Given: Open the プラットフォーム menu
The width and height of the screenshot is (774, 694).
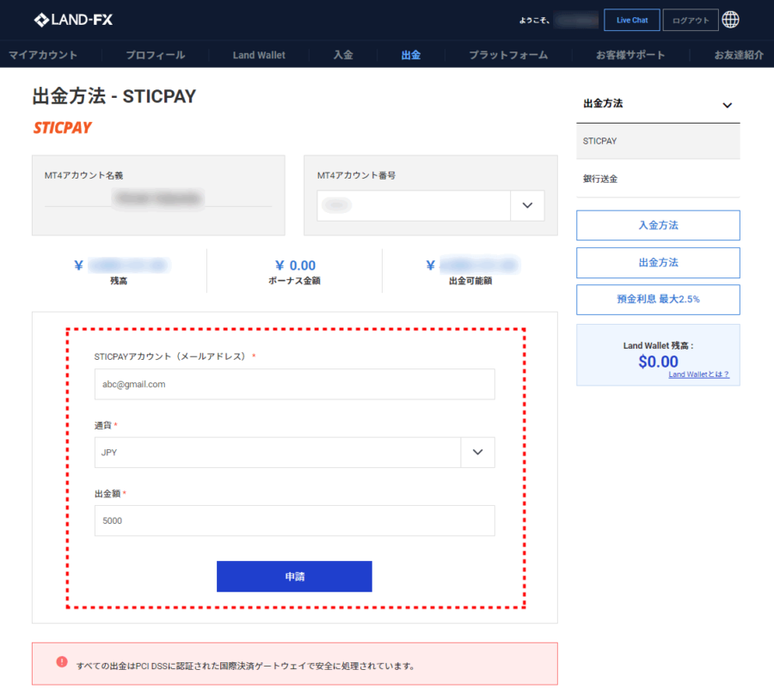Looking at the screenshot, I should click(x=508, y=55).
